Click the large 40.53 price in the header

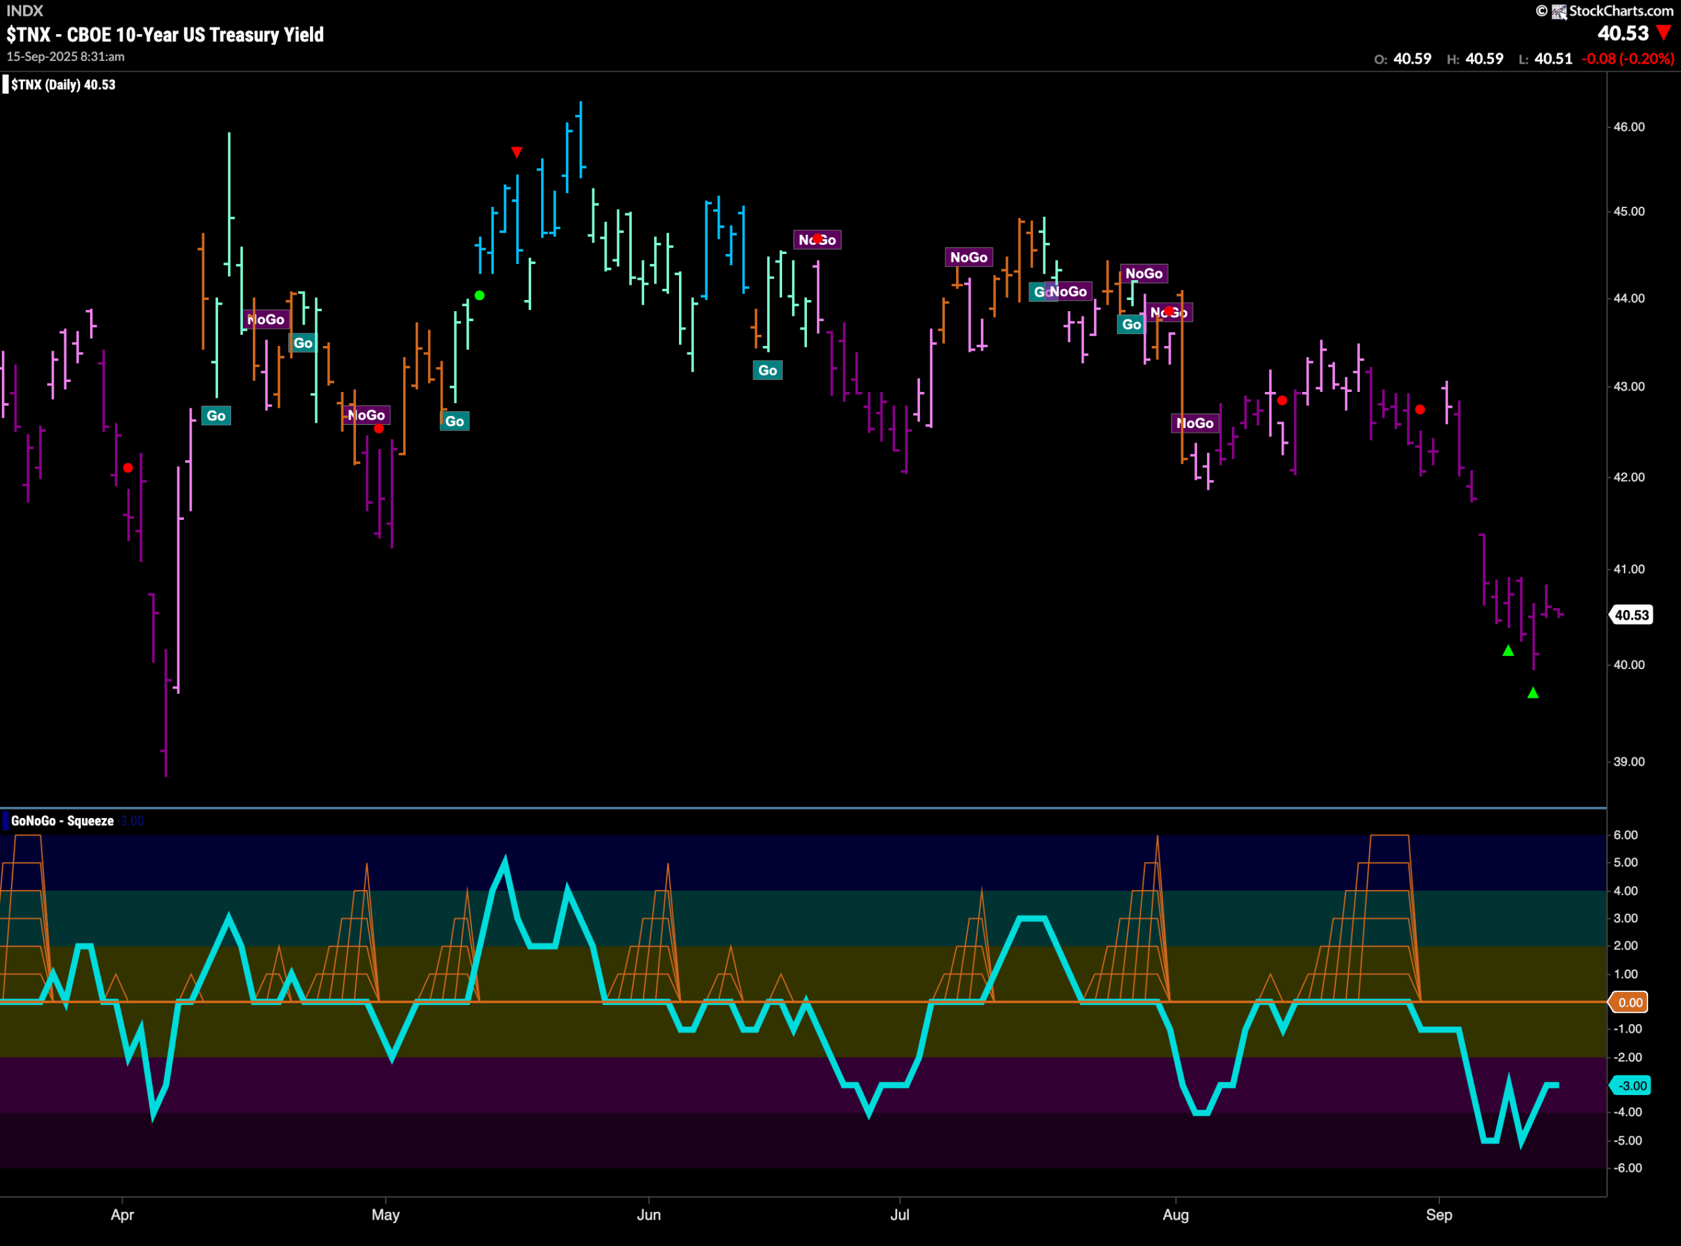[1623, 33]
